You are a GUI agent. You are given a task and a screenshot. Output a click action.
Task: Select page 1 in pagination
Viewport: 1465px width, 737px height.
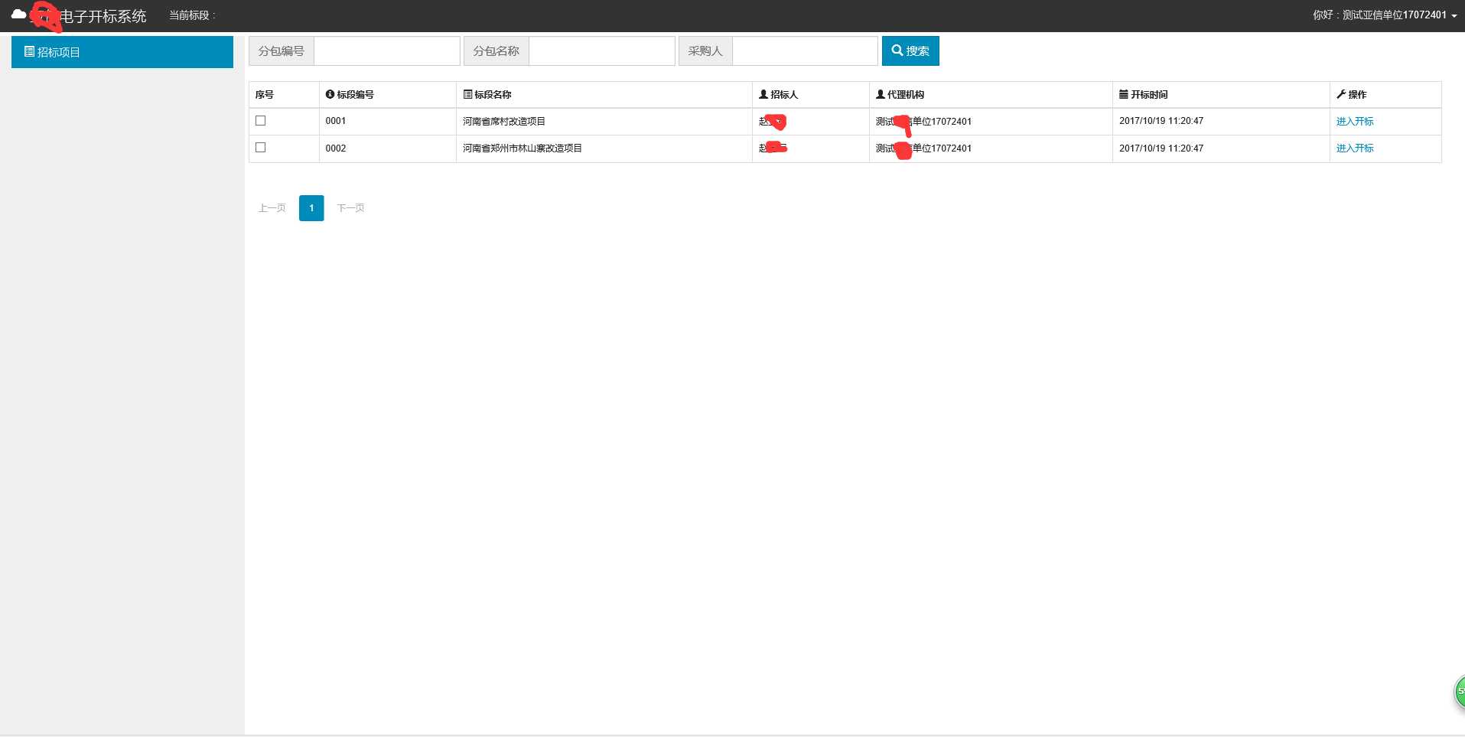tap(311, 208)
